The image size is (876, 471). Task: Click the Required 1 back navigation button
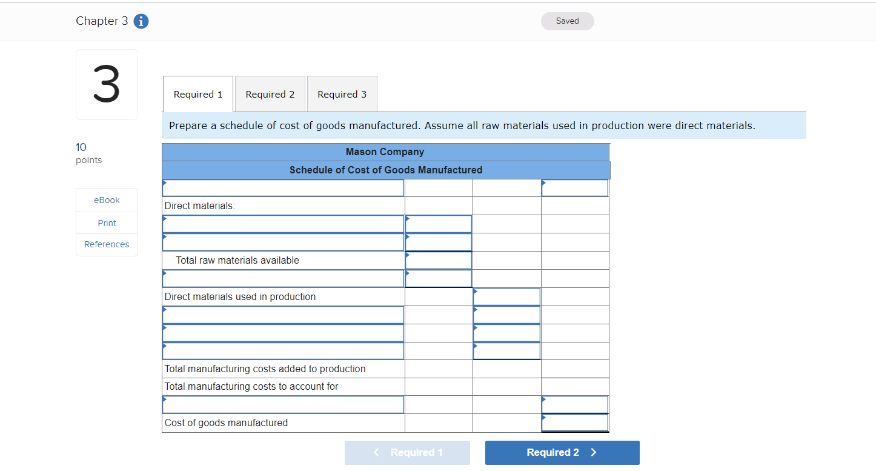pos(407,452)
